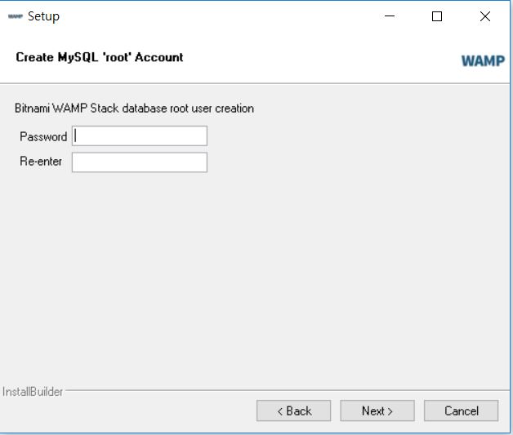Image resolution: width=513 pixels, height=435 pixels.
Task: Open the Setup title bar app icon
Action: [x=16, y=16]
